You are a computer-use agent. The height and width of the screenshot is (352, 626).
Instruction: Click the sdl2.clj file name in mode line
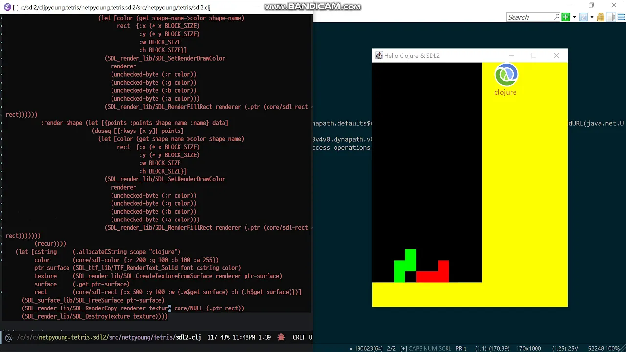[188, 337]
